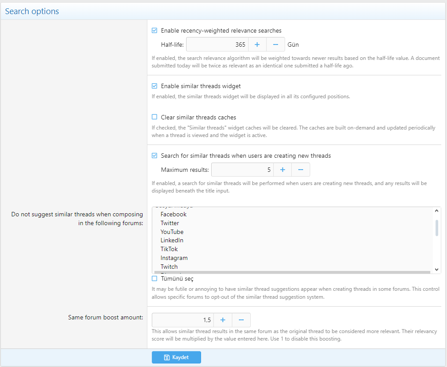
Task: Uncheck search for similar threads when creating
Action: [154, 156]
